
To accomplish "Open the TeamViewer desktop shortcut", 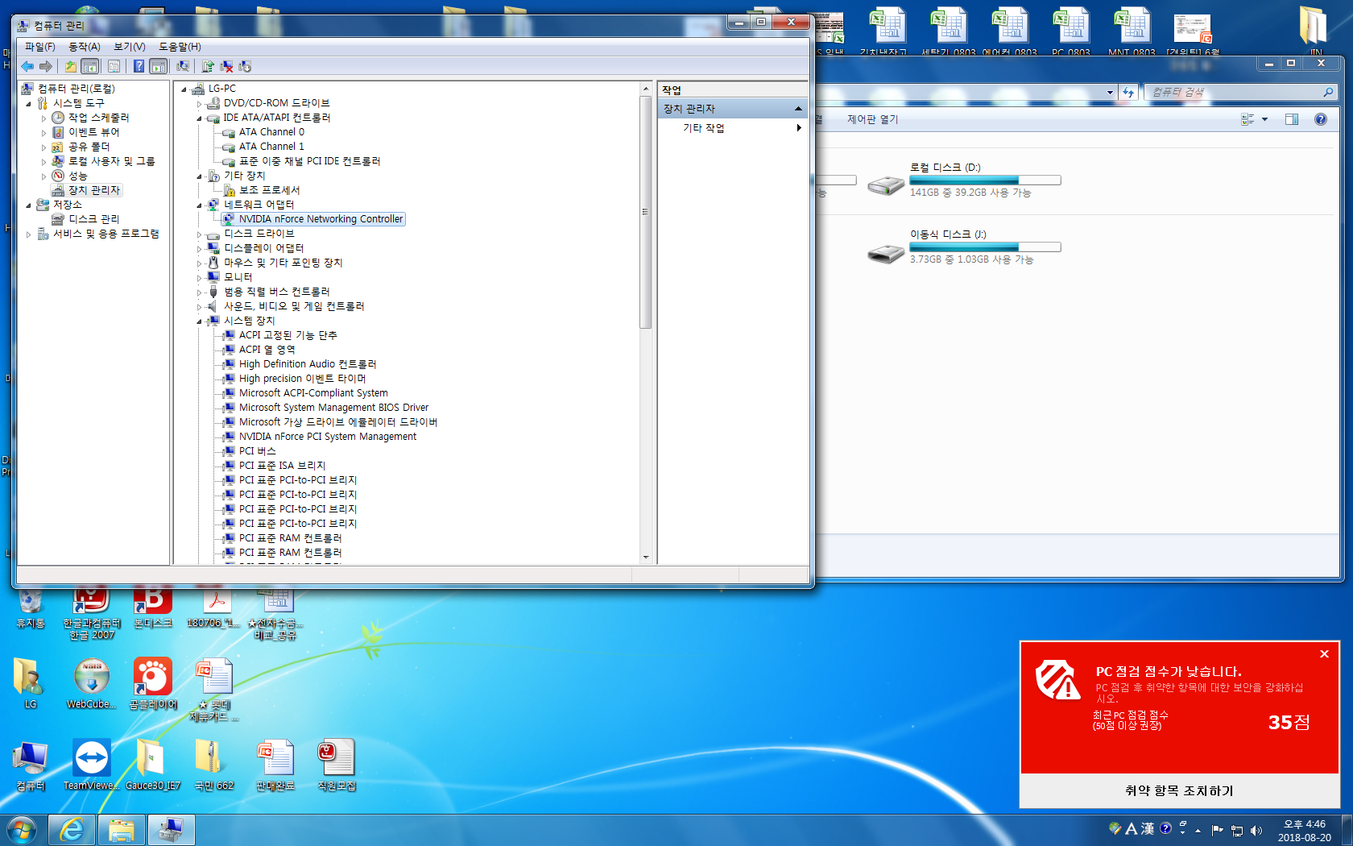I will pos(91,765).
